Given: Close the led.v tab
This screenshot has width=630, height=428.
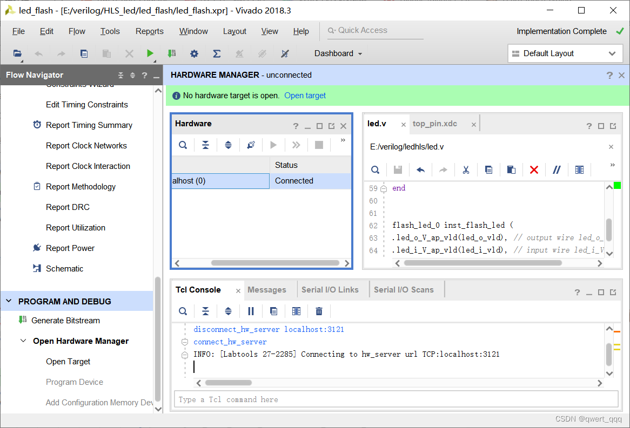Looking at the screenshot, I should [x=403, y=125].
